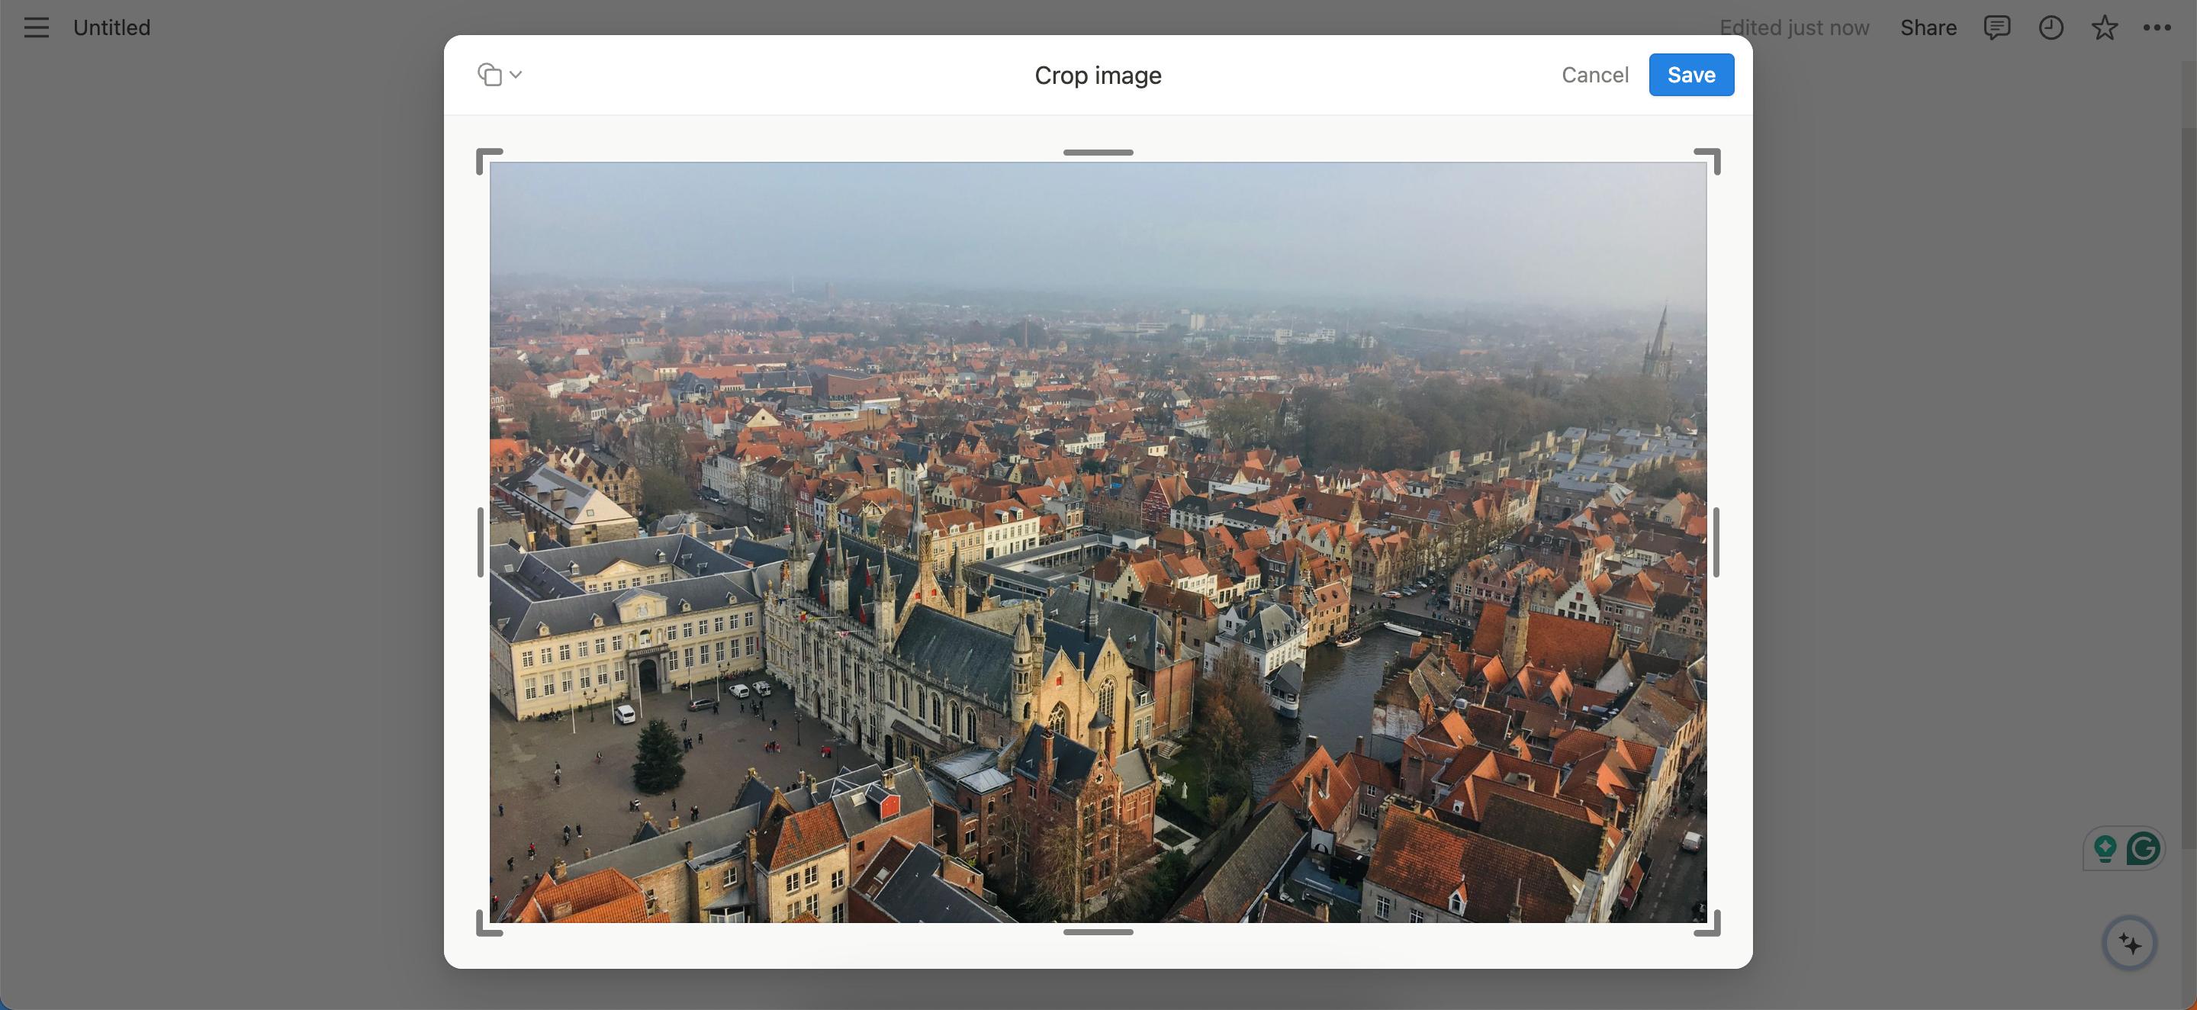Expand the aspect ratio chevron in crop dialog
Viewport: 2197px width, 1010px height.
click(x=514, y=74)
